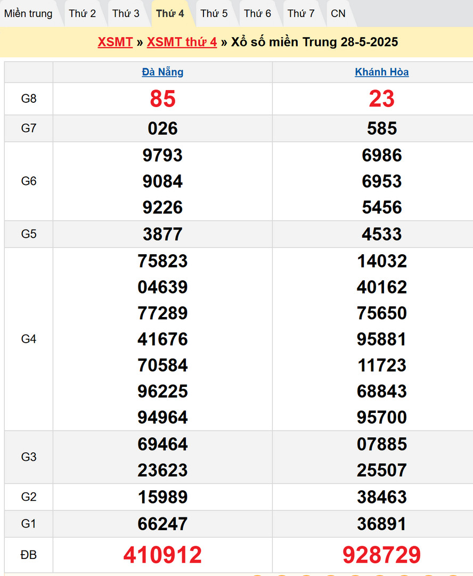Switch to the Thứ 7 tab
473x576 pixels.
(301, 14)
